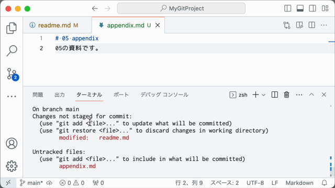Open the Accounts menu icon
This screenshot has height=188, width=335.
coord(12,144)
